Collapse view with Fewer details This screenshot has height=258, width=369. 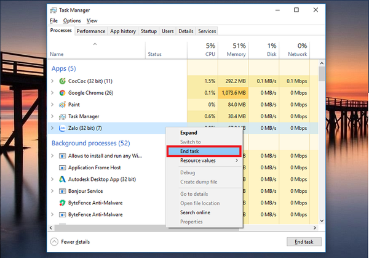point(70,242)
